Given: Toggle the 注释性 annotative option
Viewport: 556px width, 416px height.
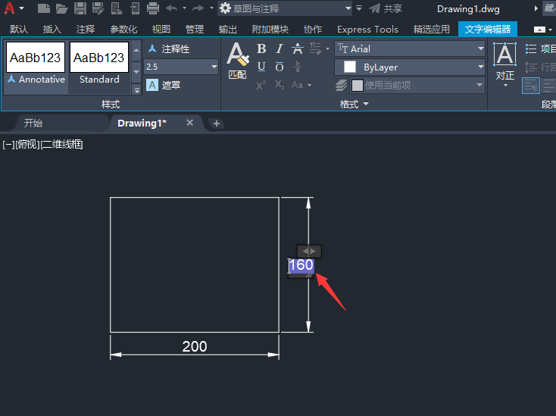Looking at the screenshot, I should [x=169, y=48].
